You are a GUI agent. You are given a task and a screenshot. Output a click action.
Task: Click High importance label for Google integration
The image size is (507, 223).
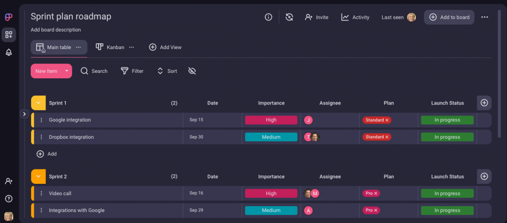pyautogui.click(x=271, y=120)
